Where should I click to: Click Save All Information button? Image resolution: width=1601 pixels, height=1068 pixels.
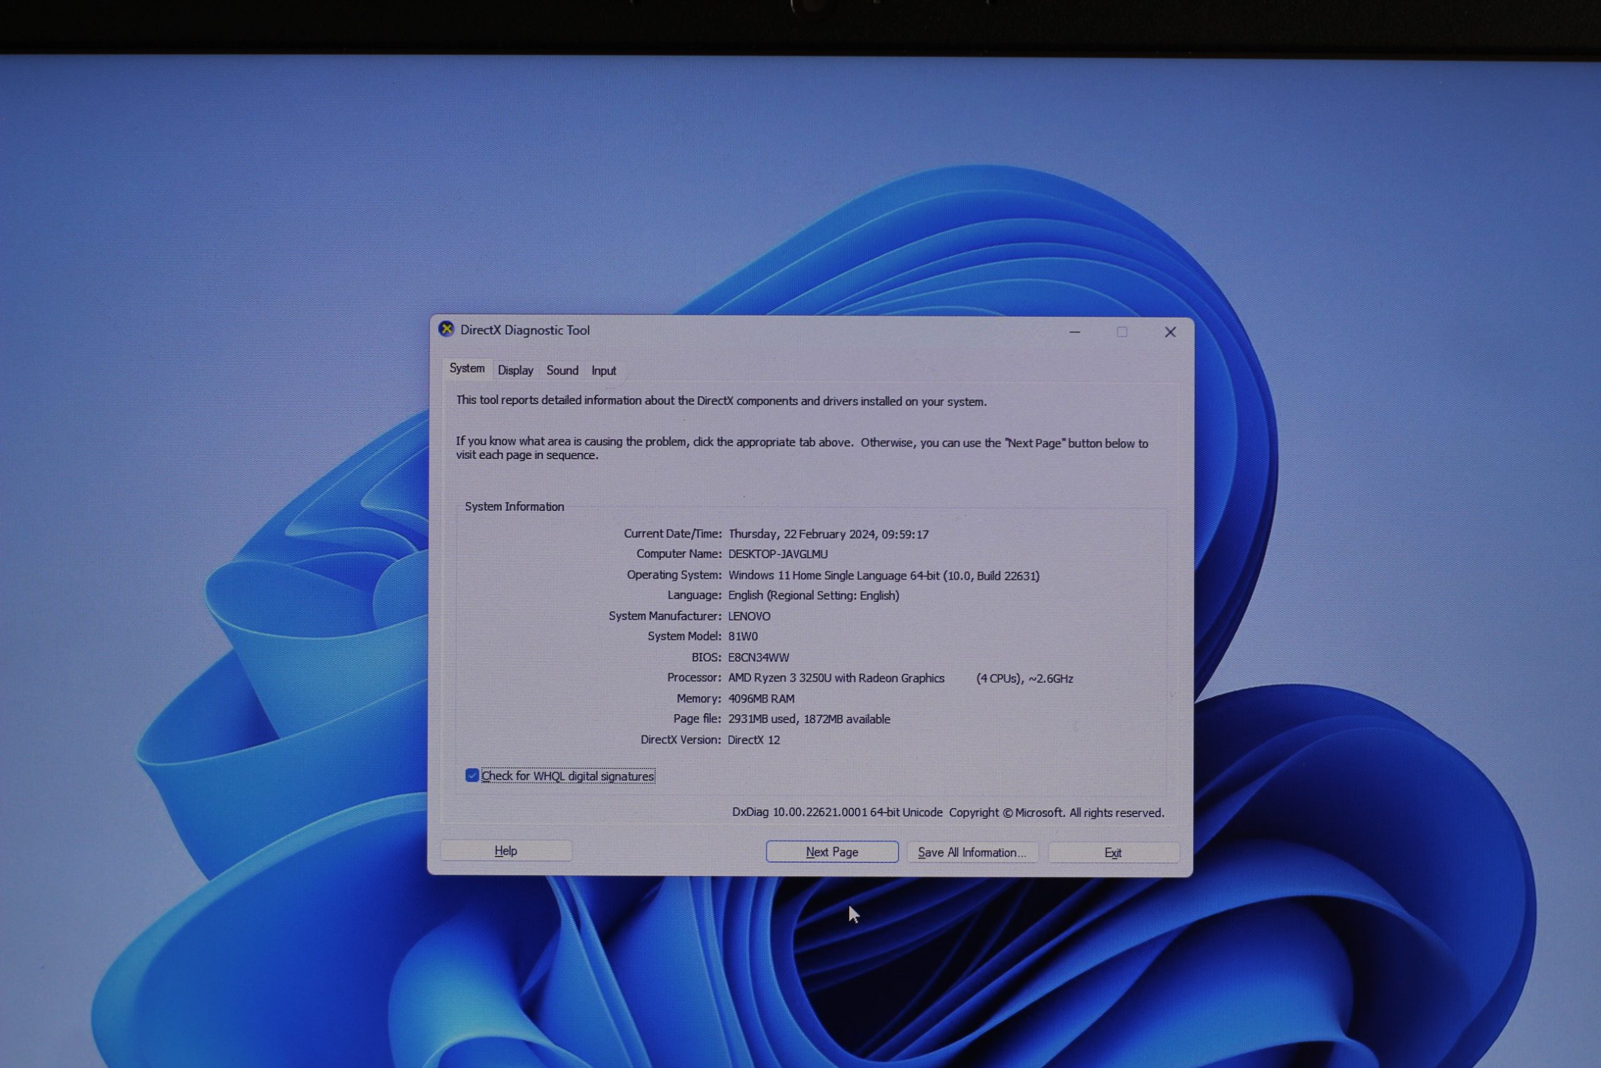click(972, 853)
